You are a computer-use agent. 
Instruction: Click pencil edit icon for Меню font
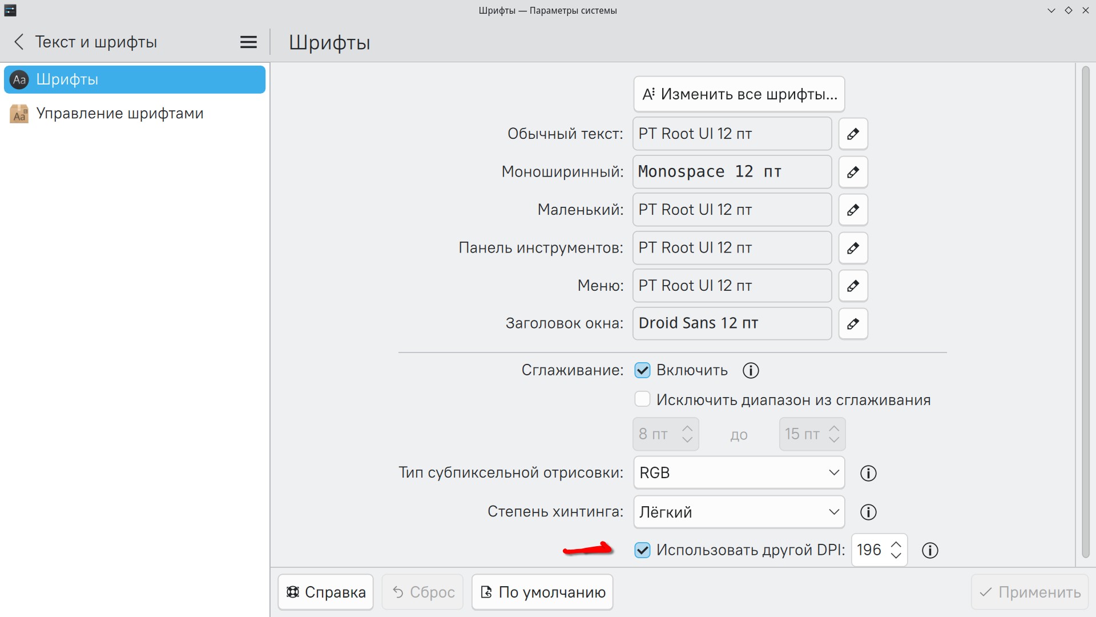coord(853,286)
